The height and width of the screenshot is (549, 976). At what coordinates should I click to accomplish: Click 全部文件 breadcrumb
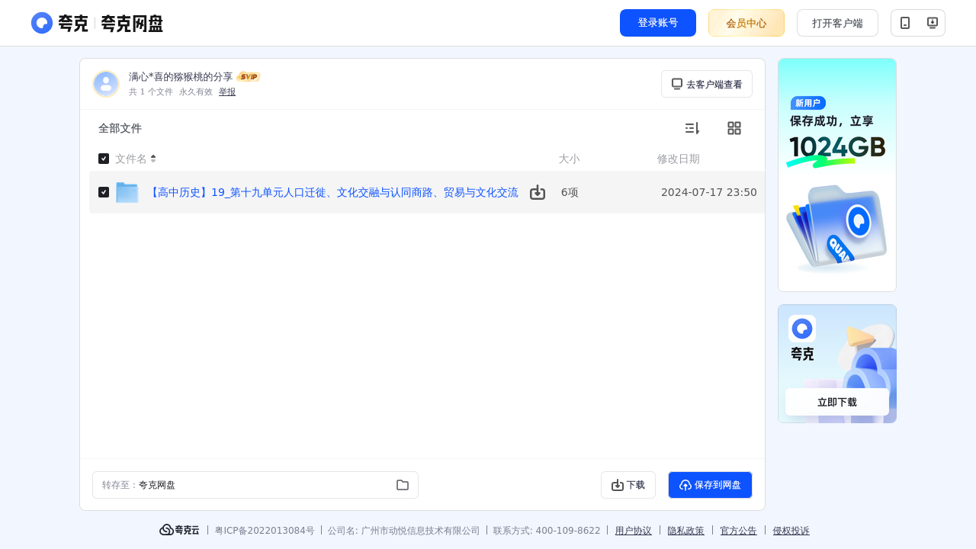120,128
